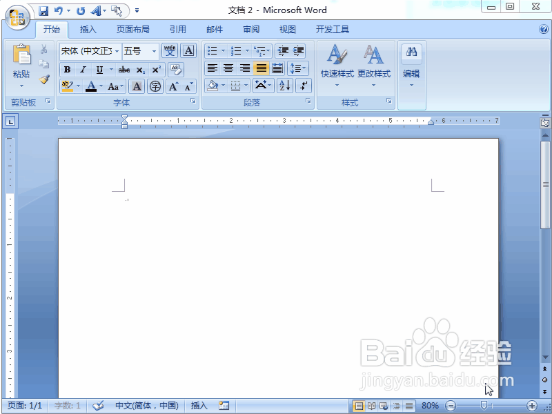Open the Sort (A-Z) tool
552x414 pixels.
tap(284, 86)
